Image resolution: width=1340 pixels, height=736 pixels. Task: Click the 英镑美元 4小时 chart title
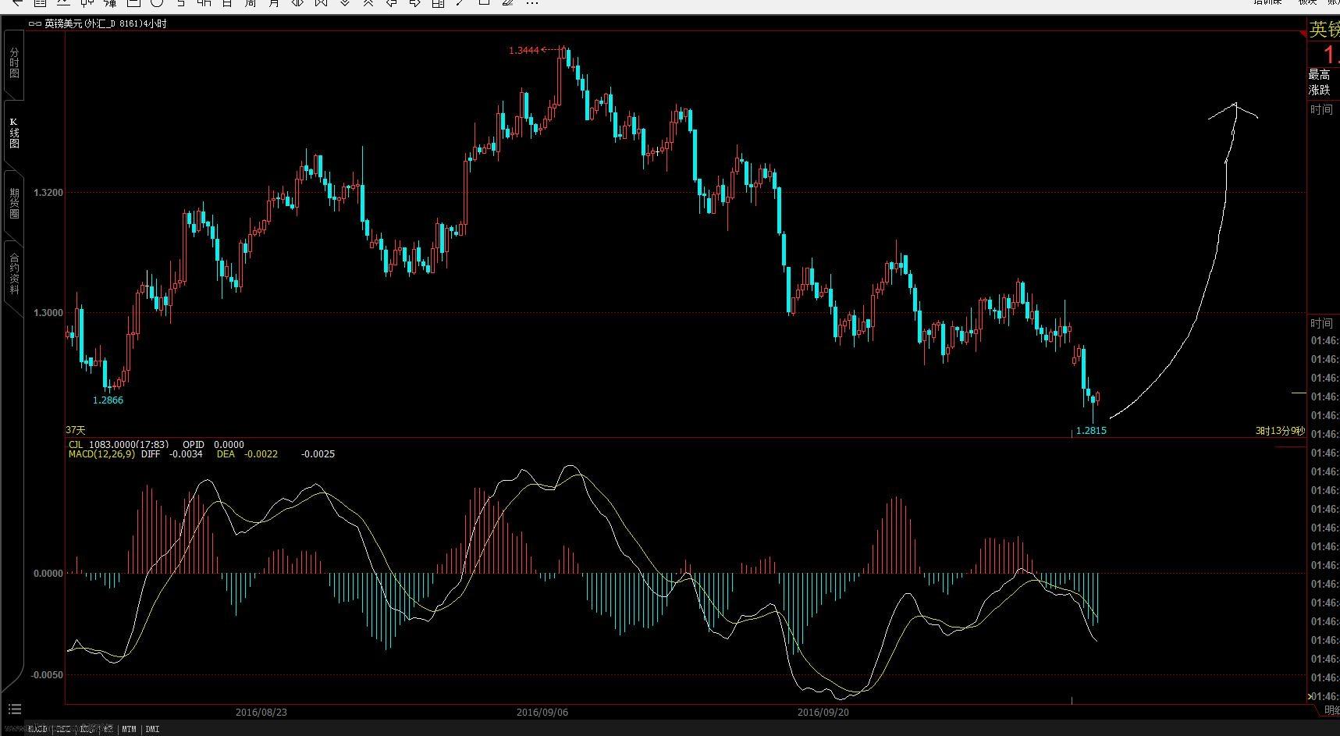(x=105, y=24)
